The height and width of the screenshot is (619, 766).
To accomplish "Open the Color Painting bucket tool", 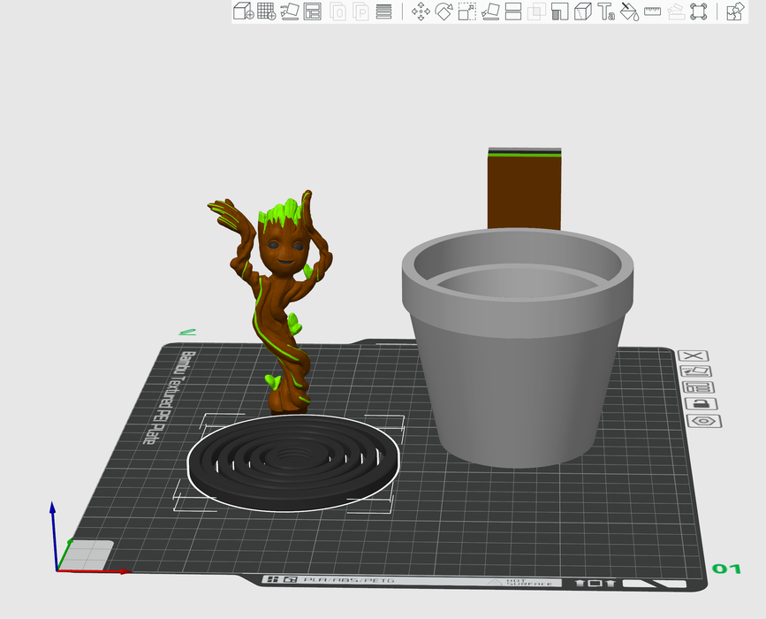I will [x=629, y=11].
